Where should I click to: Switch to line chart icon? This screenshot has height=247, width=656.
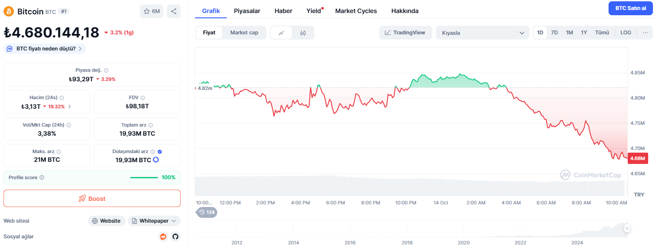[x=282, y=33]
